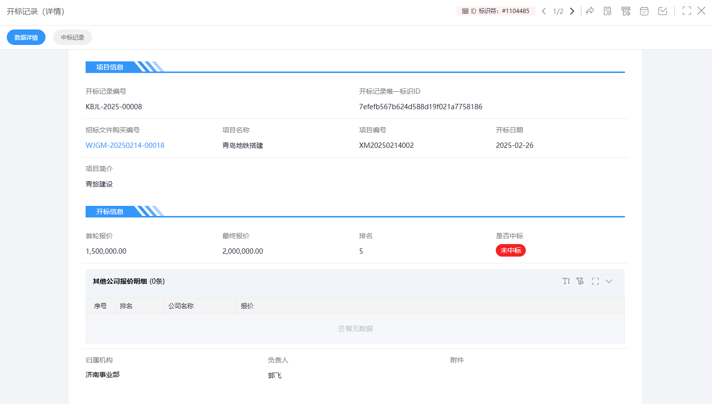
Task: Click the 未中标 red status tag
Action: [510, 250]
